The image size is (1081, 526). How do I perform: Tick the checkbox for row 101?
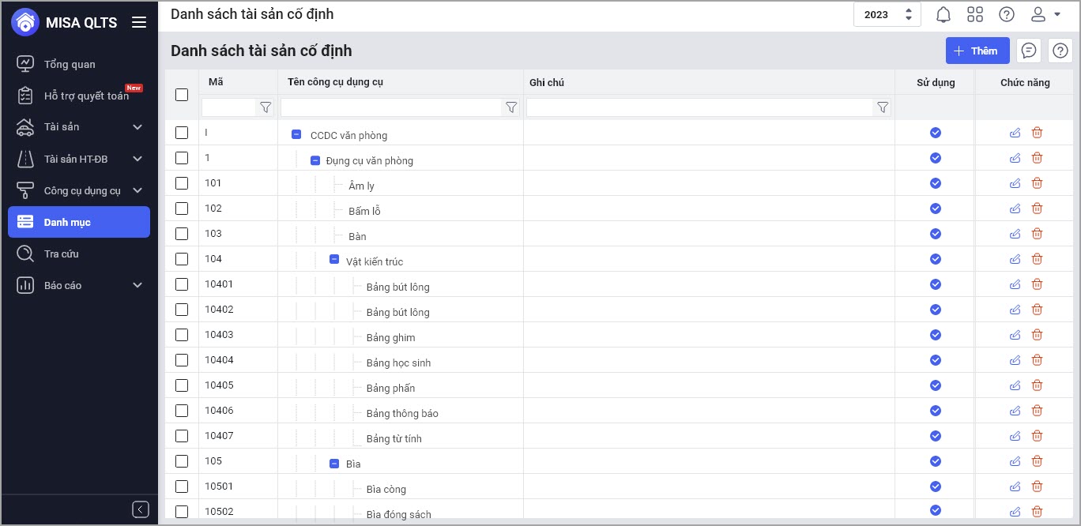pyautogui.click(x=182, y=183)
